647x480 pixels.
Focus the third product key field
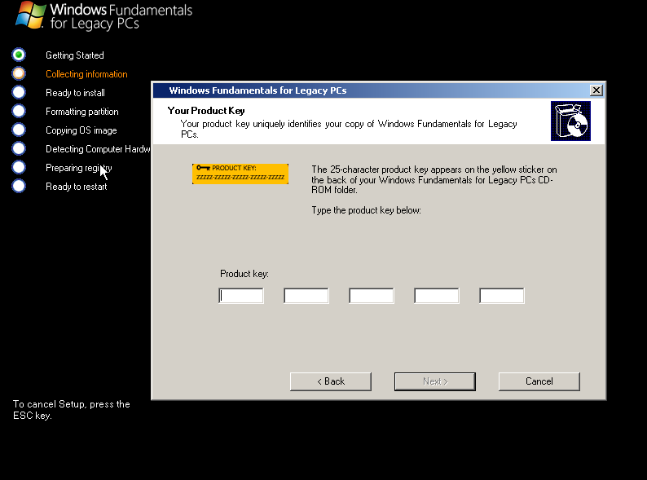372,296
